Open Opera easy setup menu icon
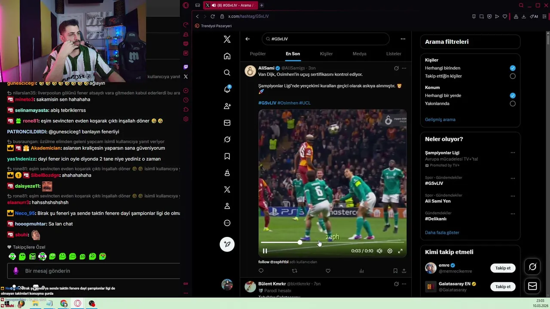 tap(545, 16)
